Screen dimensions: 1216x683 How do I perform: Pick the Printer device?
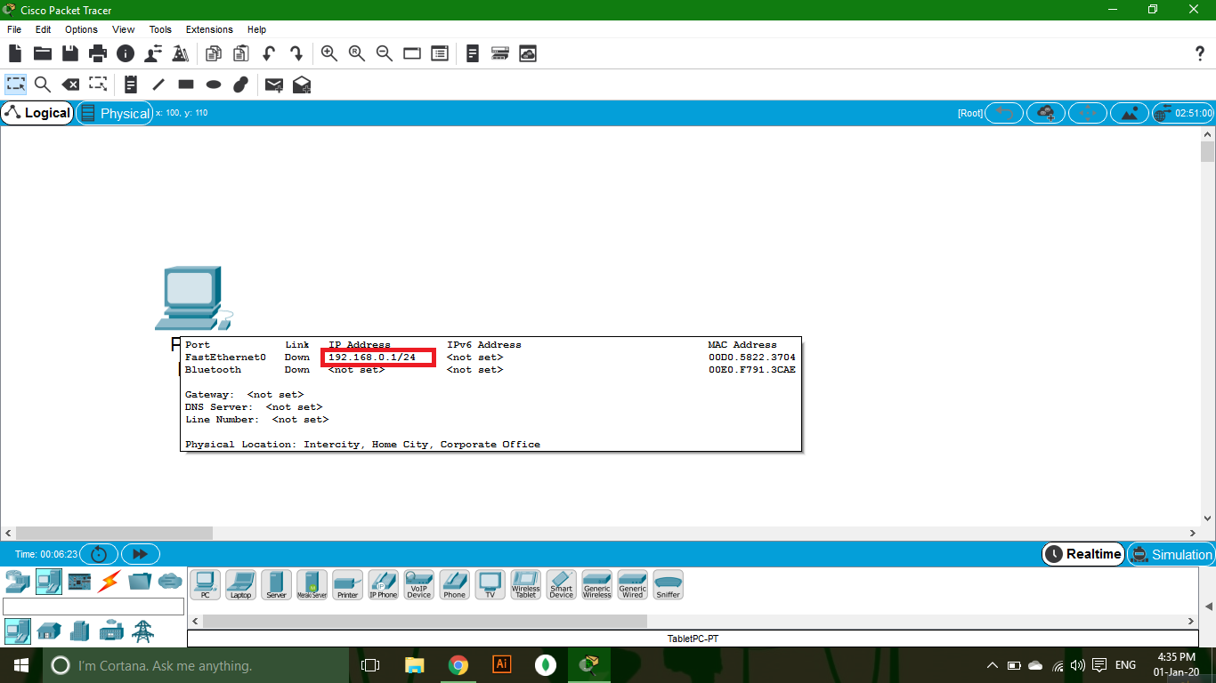347,585
